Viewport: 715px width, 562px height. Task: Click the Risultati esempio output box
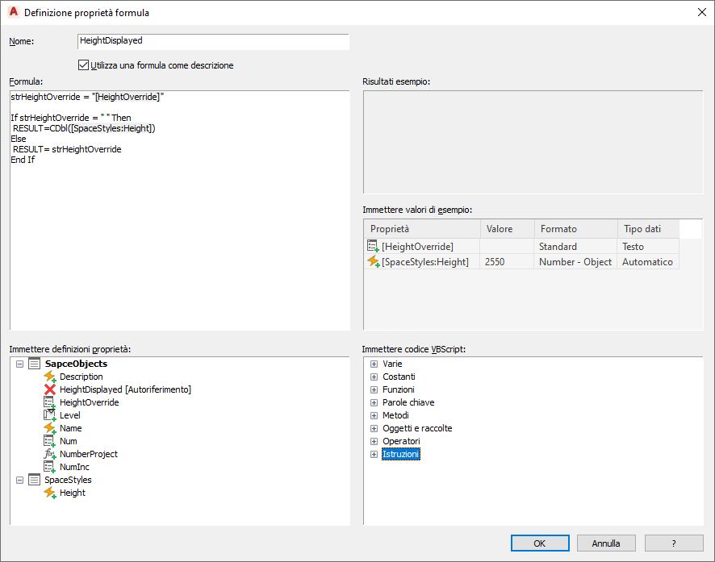tap(533, 142)
